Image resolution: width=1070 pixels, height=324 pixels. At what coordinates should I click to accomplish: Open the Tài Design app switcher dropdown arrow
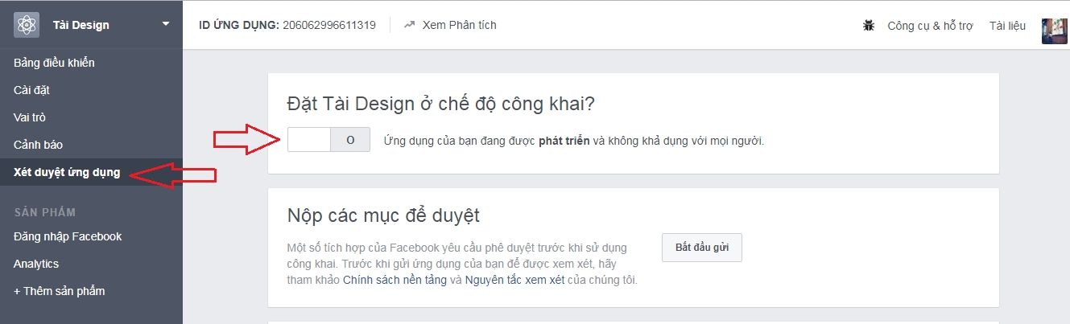(165, 24)
